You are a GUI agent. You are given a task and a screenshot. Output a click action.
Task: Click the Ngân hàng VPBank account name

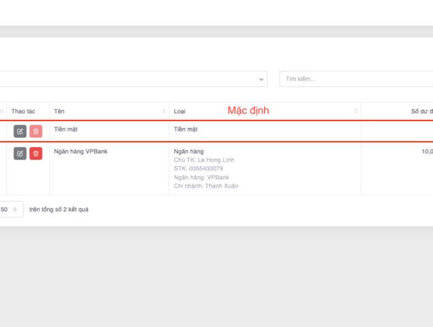click(81, 151)
